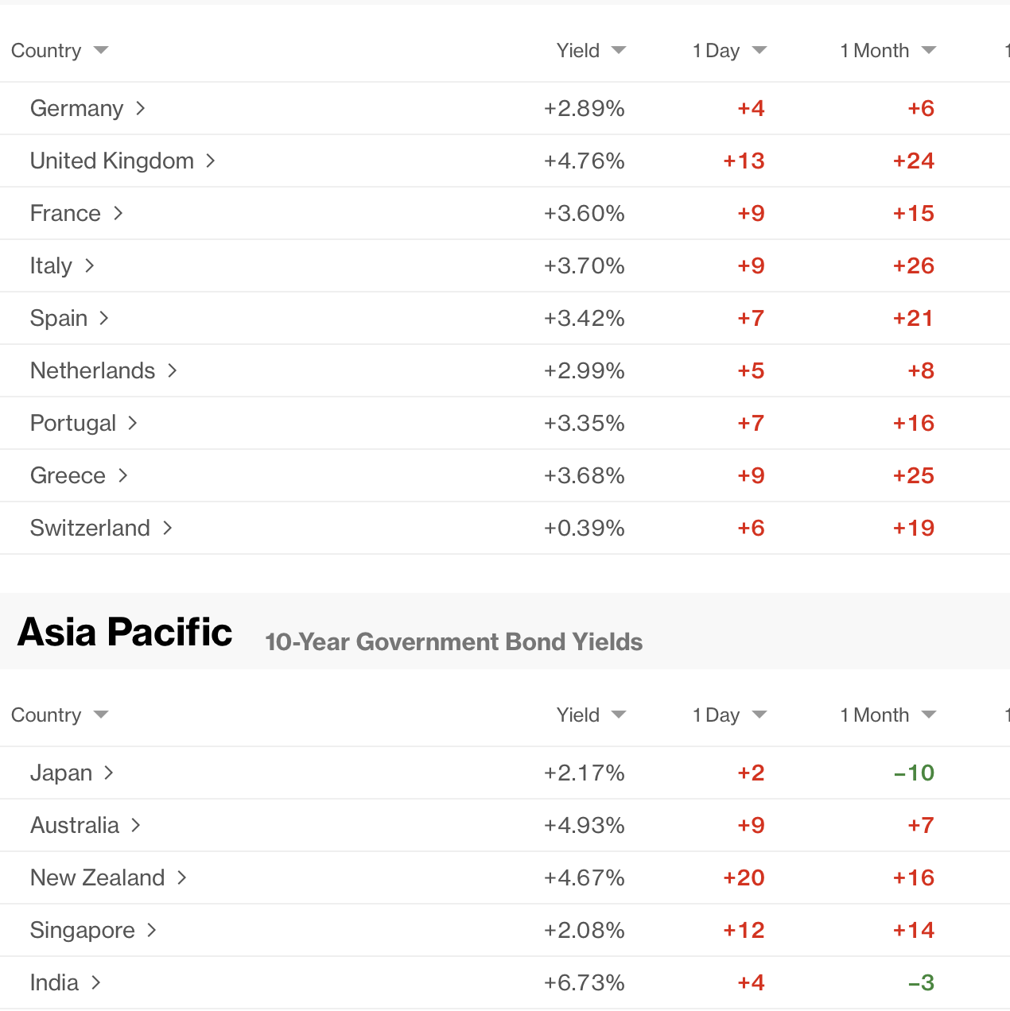1010x1011 pixels.
Task: Sort the Europe table by 1 Day change
Action: [x=728, y=51]
